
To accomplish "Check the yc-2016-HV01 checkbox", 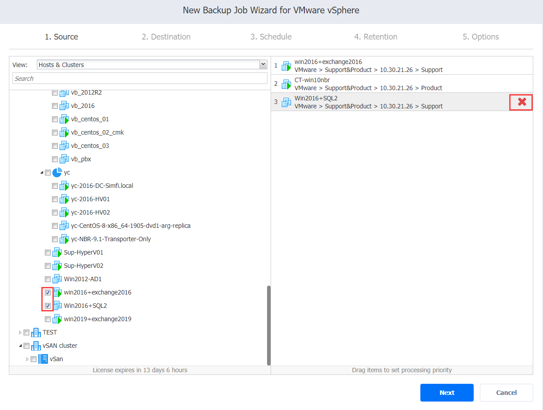I will pos(55,199).
